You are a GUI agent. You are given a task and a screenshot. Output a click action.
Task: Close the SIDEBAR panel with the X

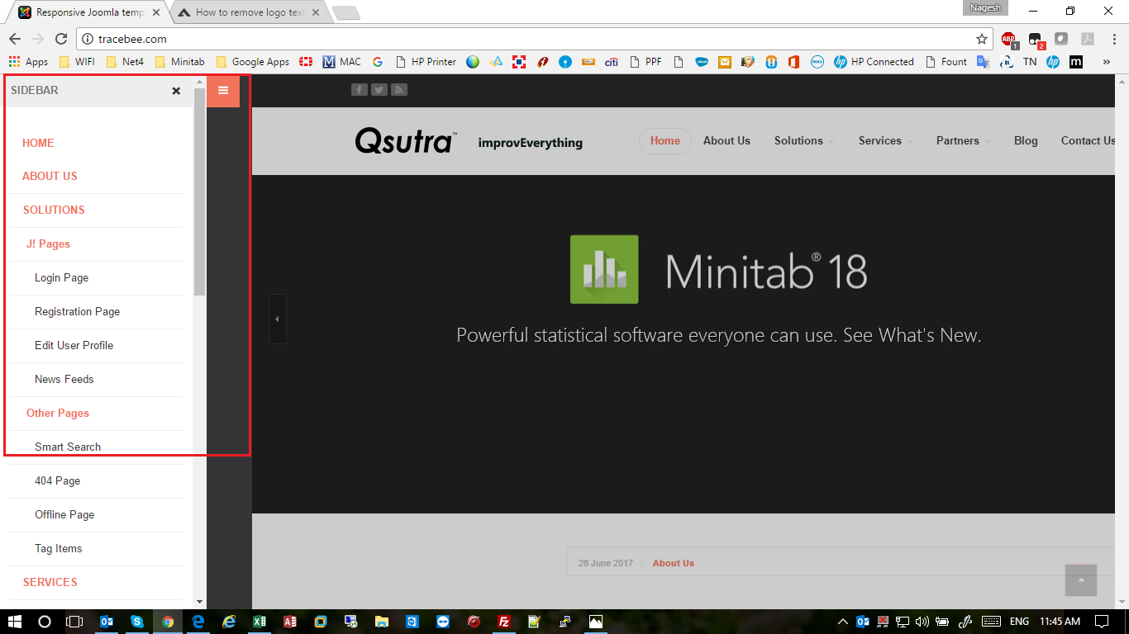(x=176, y=91)
